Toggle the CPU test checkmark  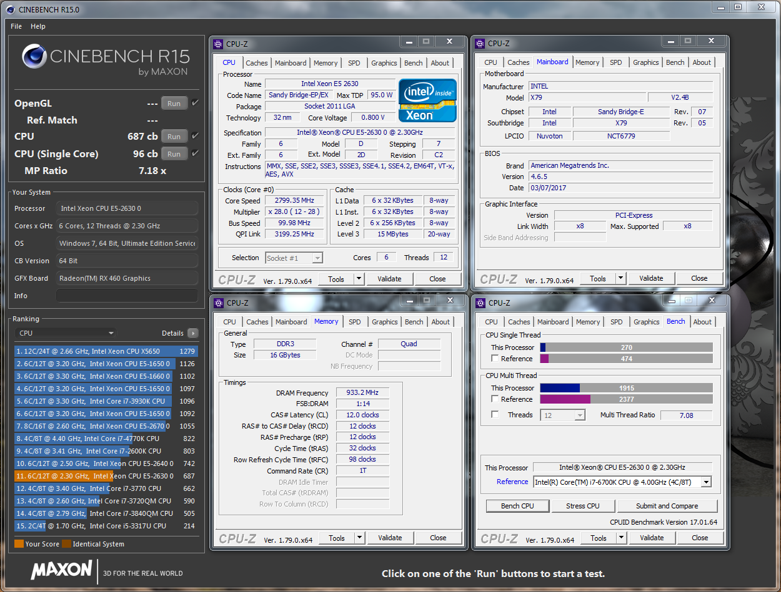click(196, 136)
